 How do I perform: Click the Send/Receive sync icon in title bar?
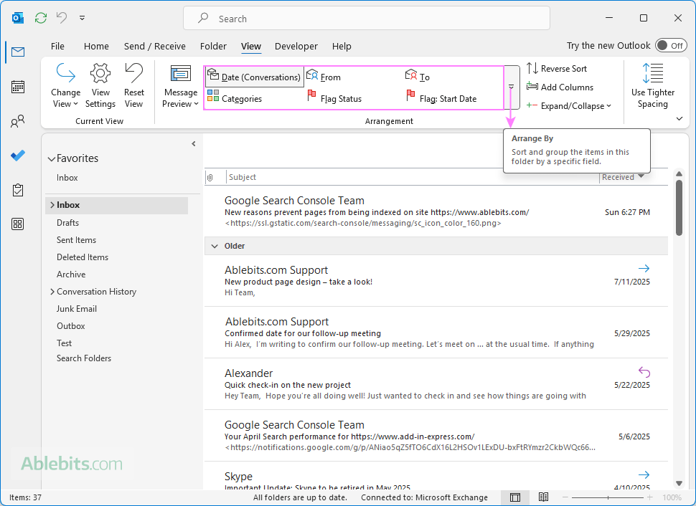pos(41,18)
